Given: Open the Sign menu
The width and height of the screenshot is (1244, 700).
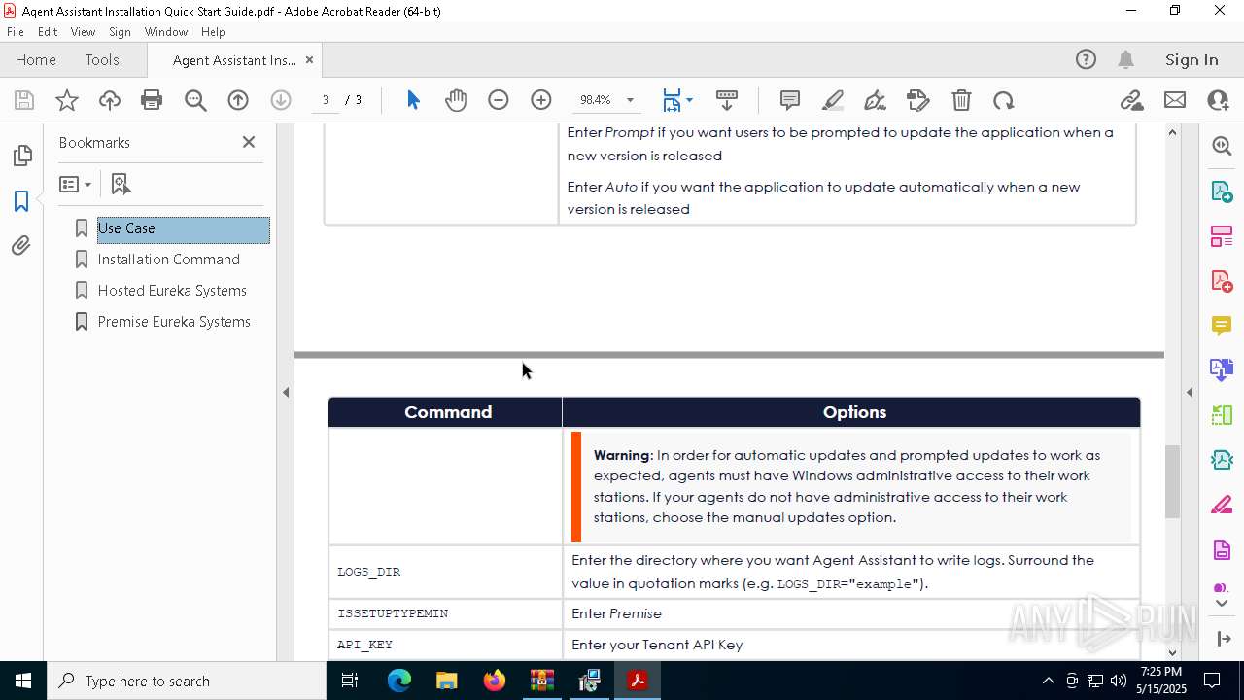Looking at the screenshot, I should click(x=120, y=32).
